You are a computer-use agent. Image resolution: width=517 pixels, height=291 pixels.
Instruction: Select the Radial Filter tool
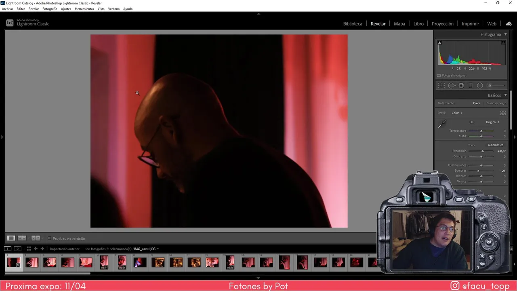pos(480,86)
